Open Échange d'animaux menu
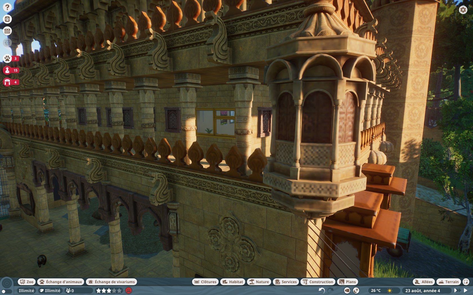Image resolution: width=473 pixels, height=295 pixels. [61, 282]
